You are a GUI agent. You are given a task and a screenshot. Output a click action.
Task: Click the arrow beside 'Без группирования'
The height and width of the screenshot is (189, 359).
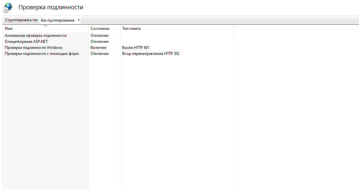[79, 20]
